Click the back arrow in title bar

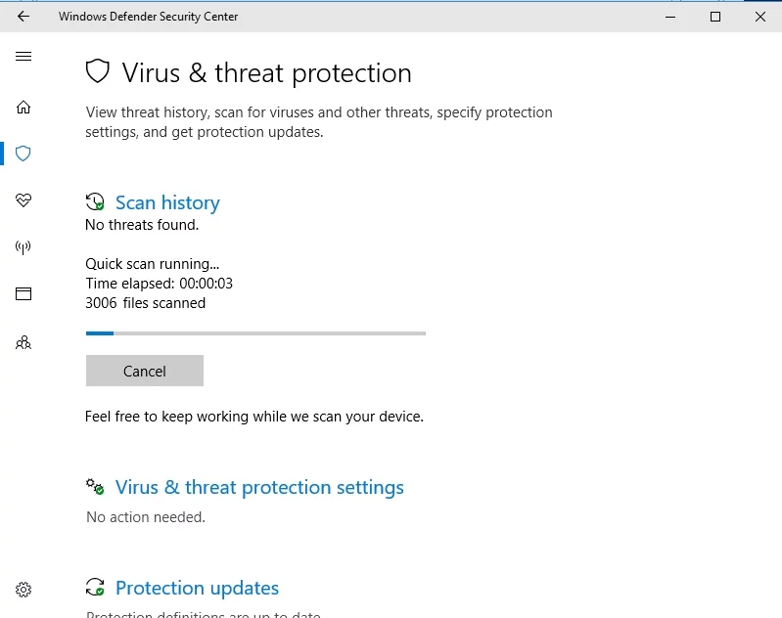click(x=23, y=17)
